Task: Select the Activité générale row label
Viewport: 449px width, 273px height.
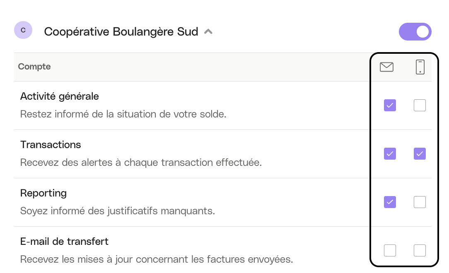Action: [60, 97]
